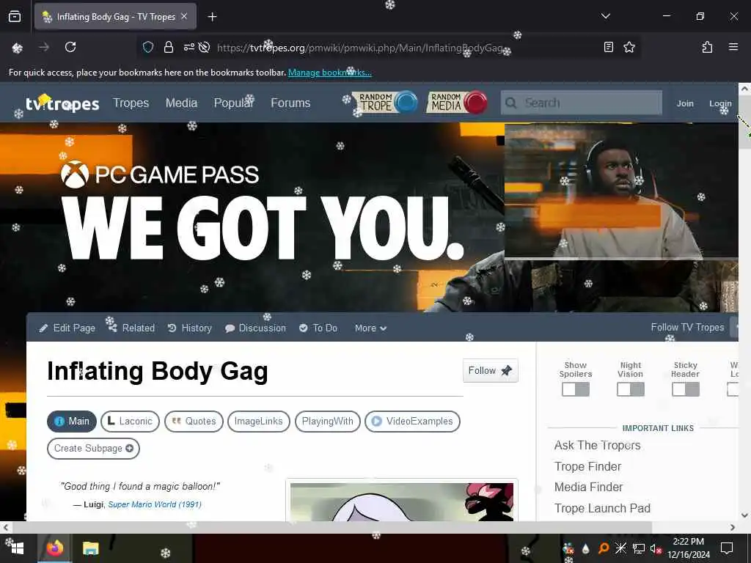This screenshot has width=751, height=563.
Task: Open the notification center icon
Action: [727, 548]
